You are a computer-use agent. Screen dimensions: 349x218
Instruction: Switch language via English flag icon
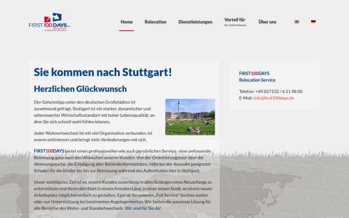click(x=297, y=22)
